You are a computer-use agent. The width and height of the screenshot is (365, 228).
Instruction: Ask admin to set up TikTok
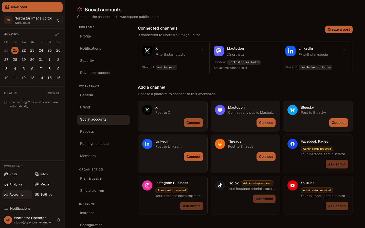[264, 199]
